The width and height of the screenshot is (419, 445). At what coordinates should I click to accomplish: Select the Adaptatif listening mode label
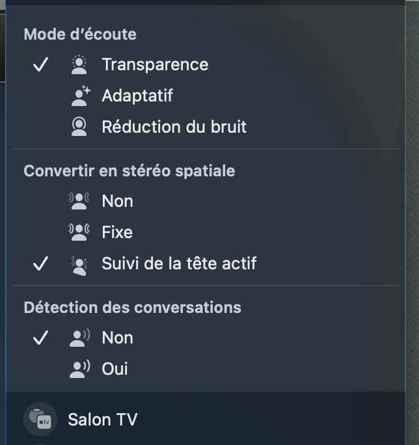[x=137, y=96]
